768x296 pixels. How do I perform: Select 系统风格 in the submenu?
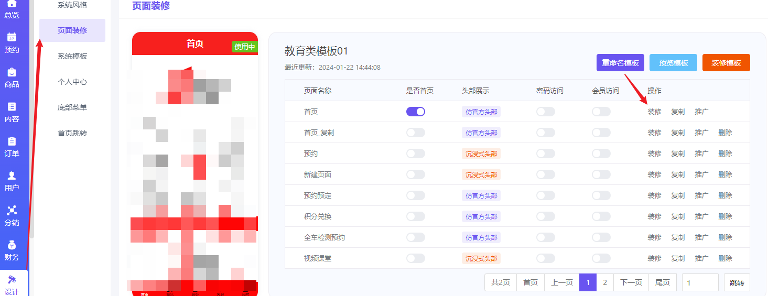click(x=72, y=5)
